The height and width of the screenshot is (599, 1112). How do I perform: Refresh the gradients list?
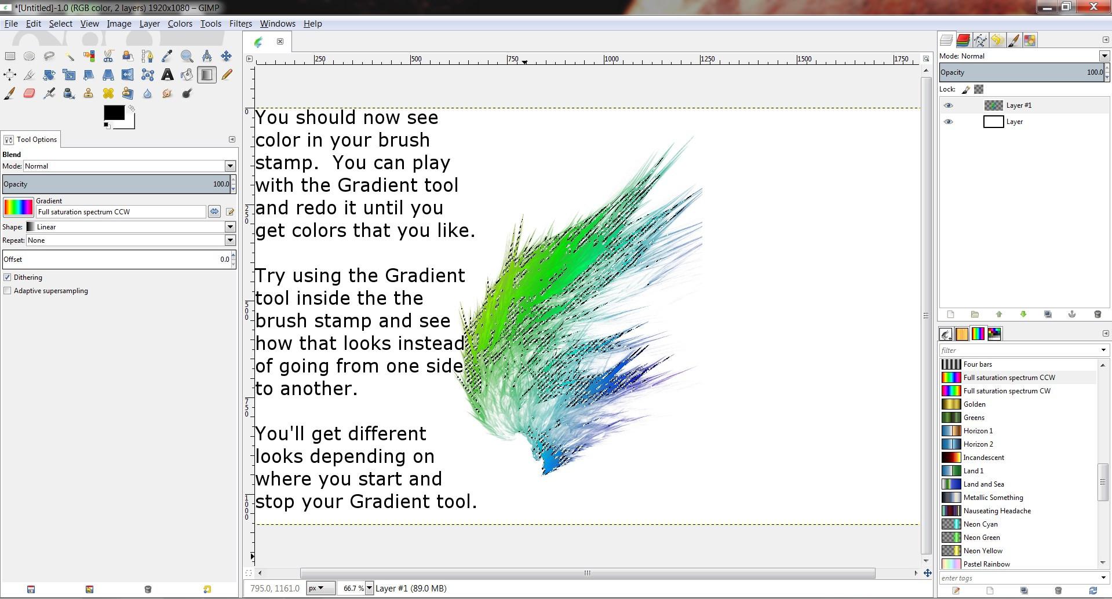pyautogui.click(x=1093, y=591)
